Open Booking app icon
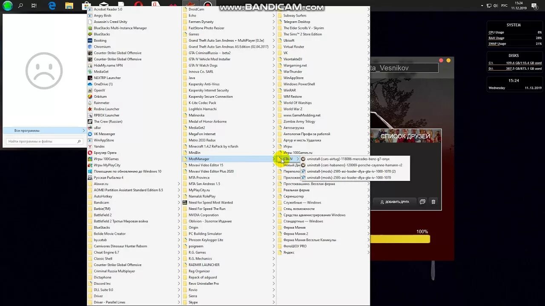545x306 pixels. pyautogui.click(x=90, y=40)
